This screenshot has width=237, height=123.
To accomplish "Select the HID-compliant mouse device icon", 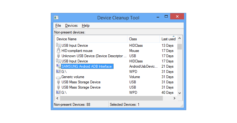I will pyautogui.click(x=58, y=50).
